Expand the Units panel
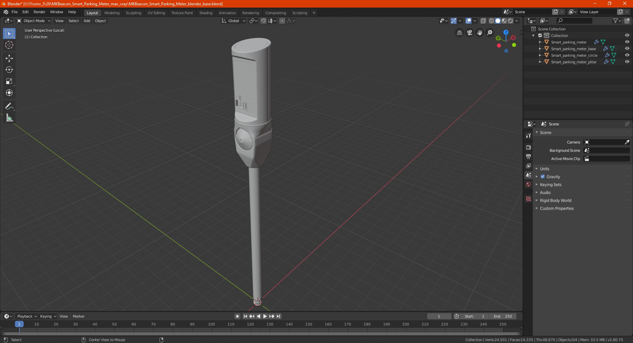Image resolution: width=633 pixels, height=343 pixels. pos(544,169)
